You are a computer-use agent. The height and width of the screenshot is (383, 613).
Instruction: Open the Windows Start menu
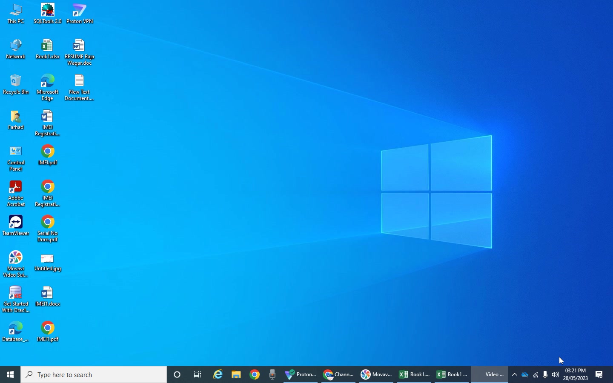pyautogui.click(x=10, y=375)
